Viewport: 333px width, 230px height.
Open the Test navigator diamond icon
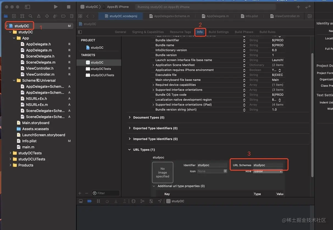tap(47, 16)
